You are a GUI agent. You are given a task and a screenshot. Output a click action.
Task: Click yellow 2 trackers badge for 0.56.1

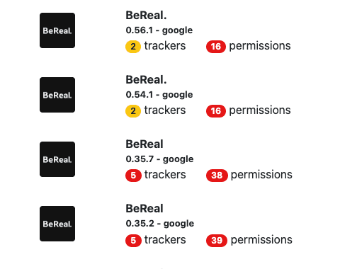[x=133, y=47]
